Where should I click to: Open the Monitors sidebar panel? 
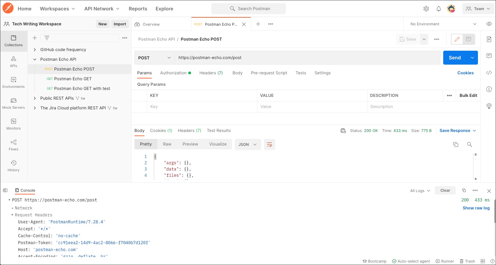click(x=14, y=124)
